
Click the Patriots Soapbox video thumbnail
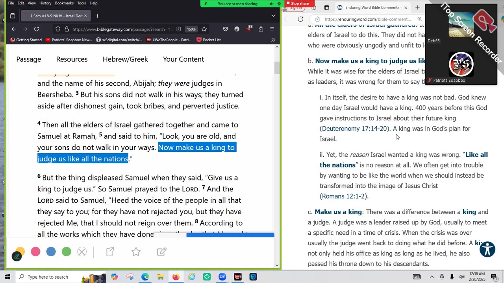click(461, 64)
